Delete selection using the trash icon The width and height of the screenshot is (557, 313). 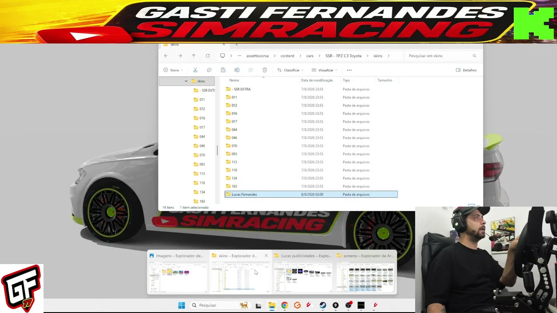point(265,70)
